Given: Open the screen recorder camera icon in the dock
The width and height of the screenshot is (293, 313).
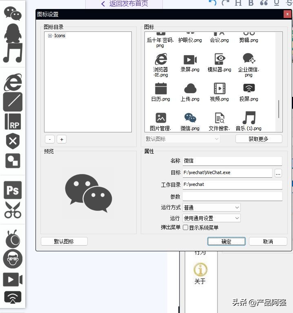Looking at the screenshot, I should click(x=13, y=279).
